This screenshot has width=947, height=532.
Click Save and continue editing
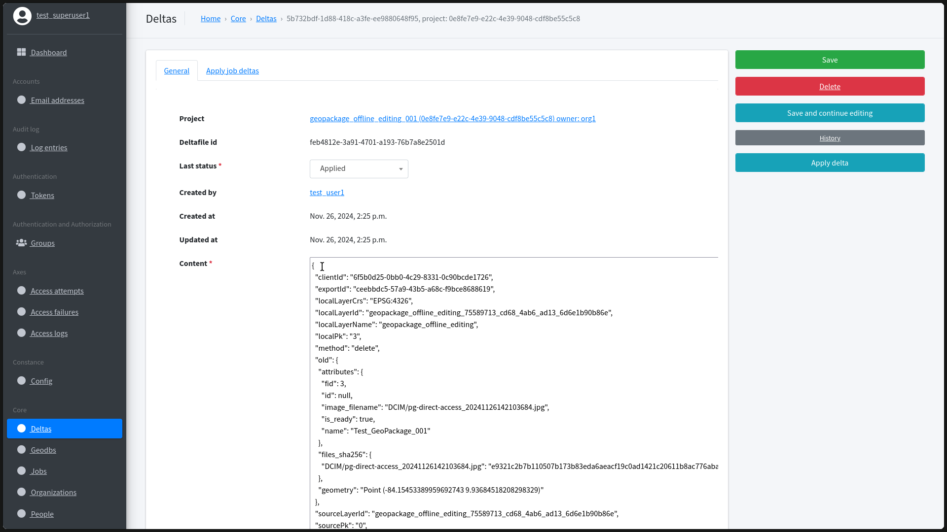(830, 113)
